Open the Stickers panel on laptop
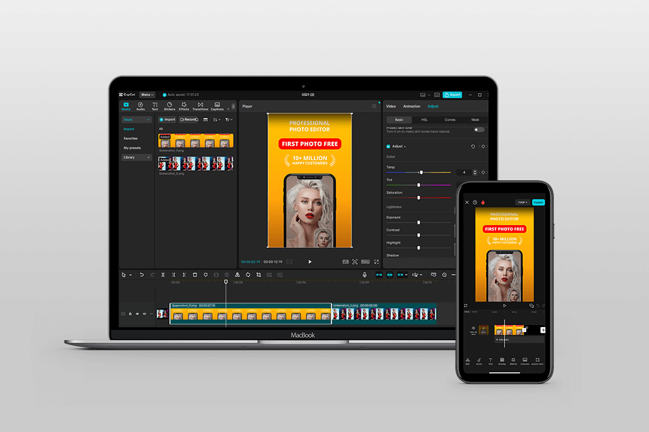The width and height of the screenshot is (649, 432). [x=169, y=106]
